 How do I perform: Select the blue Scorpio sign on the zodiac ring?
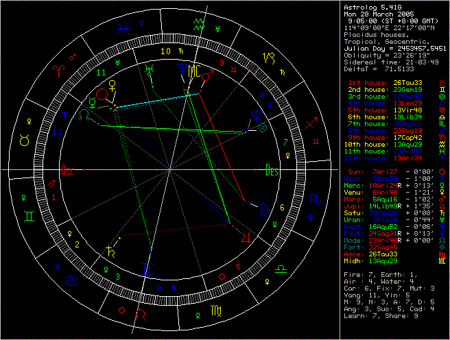[312, 199]
